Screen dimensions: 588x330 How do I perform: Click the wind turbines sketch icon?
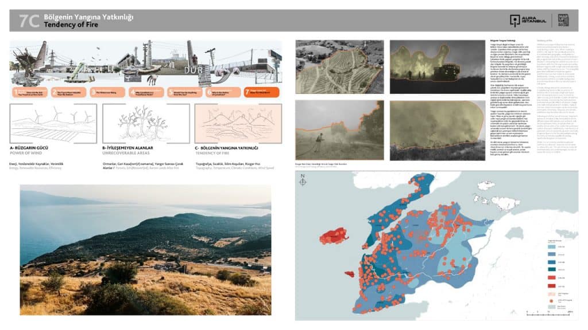[53, 123]
